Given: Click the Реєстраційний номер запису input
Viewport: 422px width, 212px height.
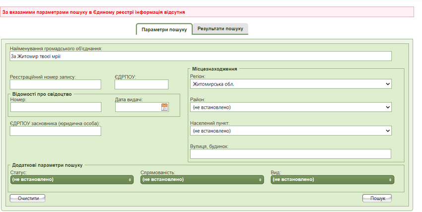Looking at the screenshot, I should coord(56,85).
